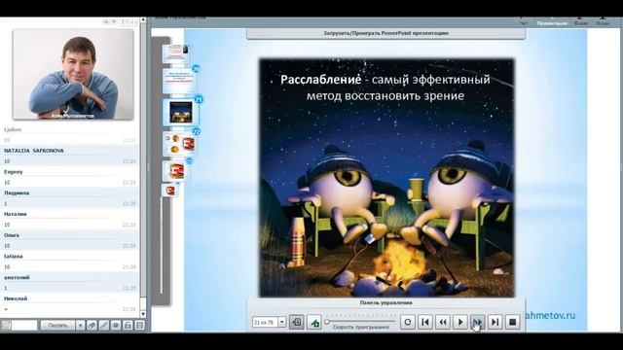623x350 pixels.
Task: Click the 'Презентация' tab at top right
Action: click(552, 23)
